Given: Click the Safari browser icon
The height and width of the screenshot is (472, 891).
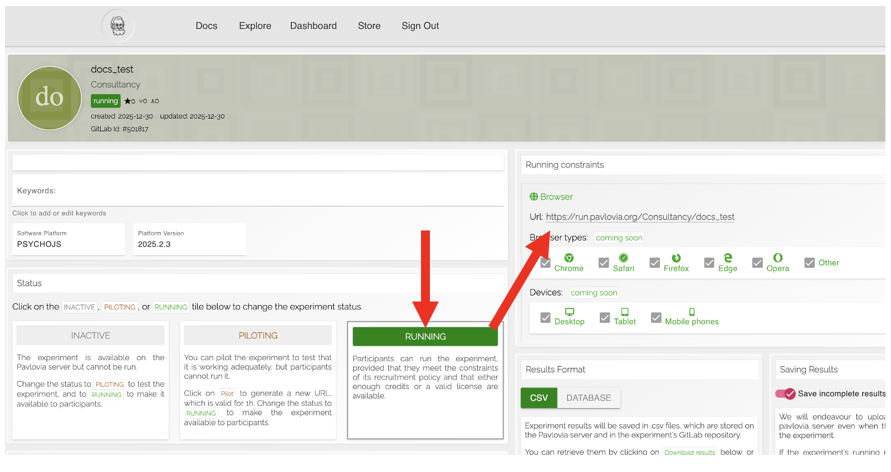Looking at the screenshot, I should [623, 258].
